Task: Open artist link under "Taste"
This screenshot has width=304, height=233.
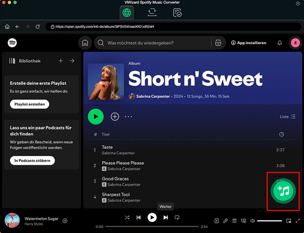Action: (118, 153)
